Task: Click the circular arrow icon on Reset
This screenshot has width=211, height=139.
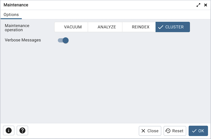Action: (x=168, y=131)
